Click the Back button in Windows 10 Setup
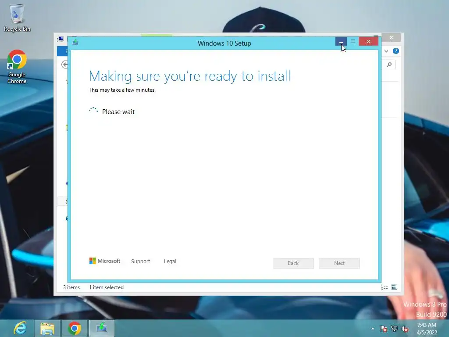The image size is (449, 337). pyautogui.click(x=293, y=263)
